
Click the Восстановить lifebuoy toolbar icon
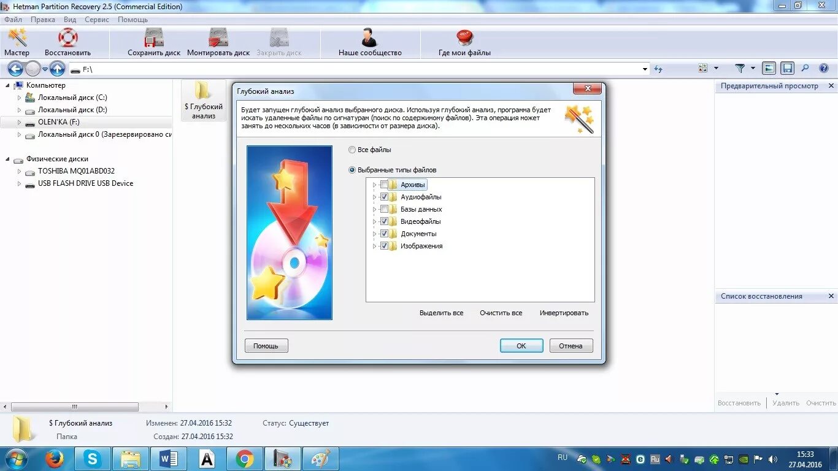tap(68, 38)
